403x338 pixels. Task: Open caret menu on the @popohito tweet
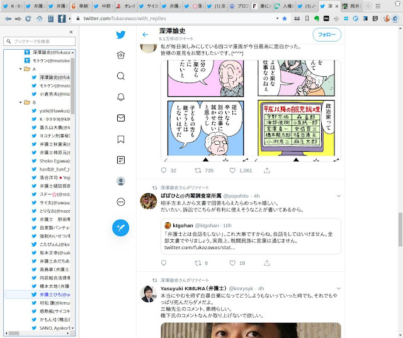click(339, 196)
